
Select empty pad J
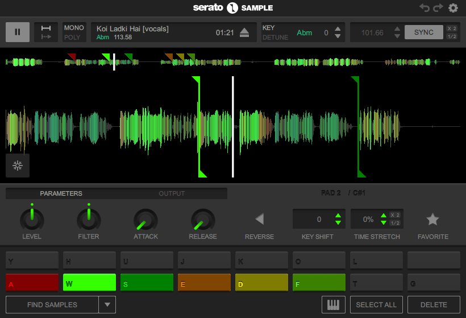[204, 261]
